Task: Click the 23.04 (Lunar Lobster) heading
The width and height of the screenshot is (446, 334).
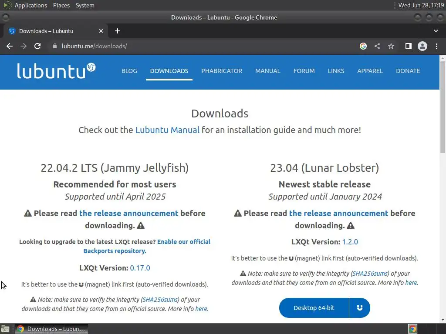Action: [324, 168]
